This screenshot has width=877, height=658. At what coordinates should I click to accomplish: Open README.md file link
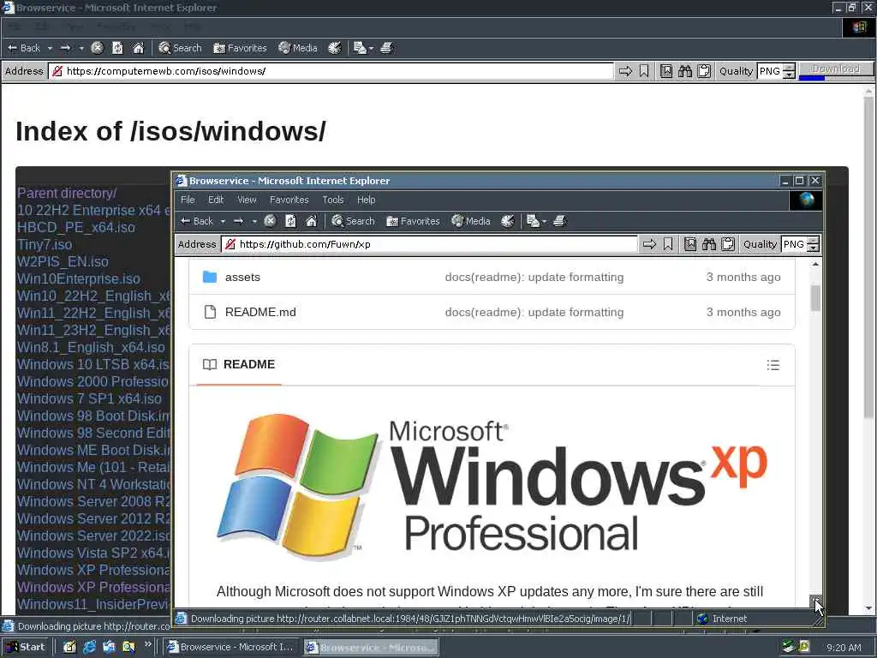[x=260, y=312]
